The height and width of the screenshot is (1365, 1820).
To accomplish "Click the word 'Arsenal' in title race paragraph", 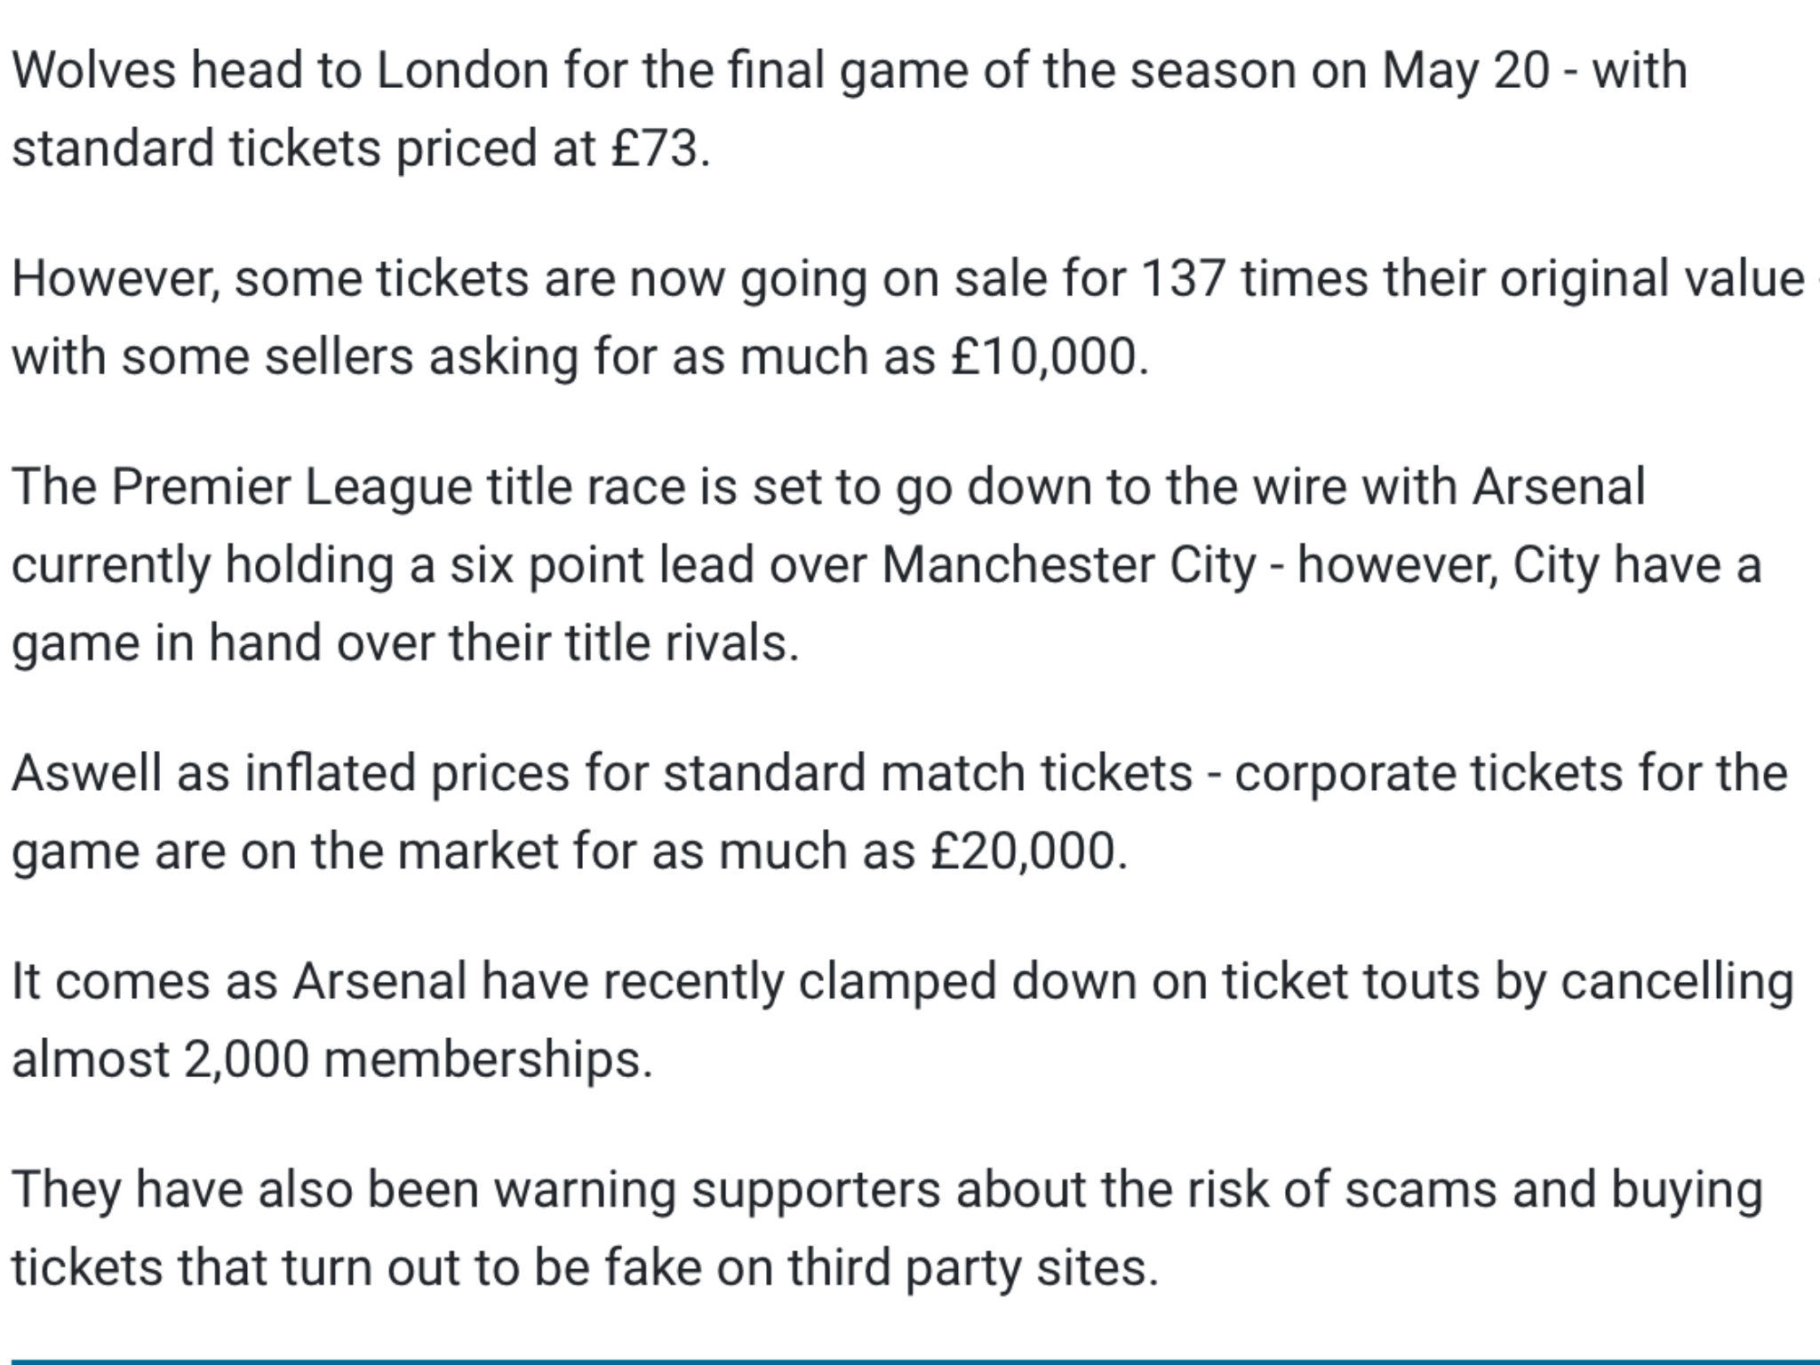I will tap(1559, 487).
